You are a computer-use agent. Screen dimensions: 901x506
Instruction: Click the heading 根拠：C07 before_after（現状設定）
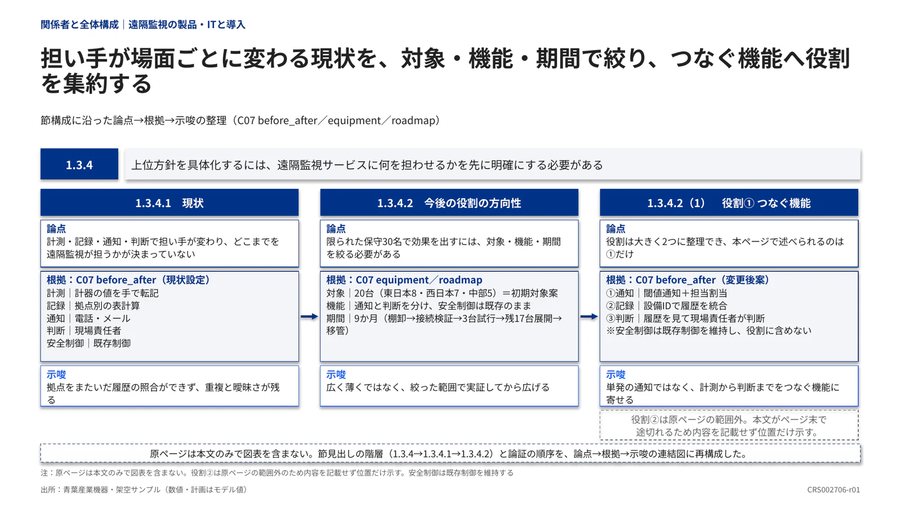click(128, 279)
